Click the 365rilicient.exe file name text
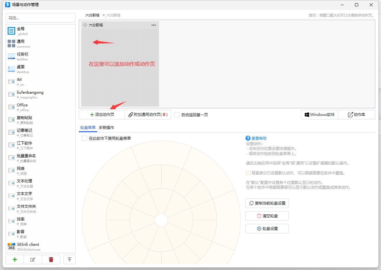 point(29,249)
